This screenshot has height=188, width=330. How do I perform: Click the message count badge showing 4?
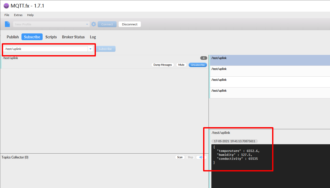click(203, 58)
